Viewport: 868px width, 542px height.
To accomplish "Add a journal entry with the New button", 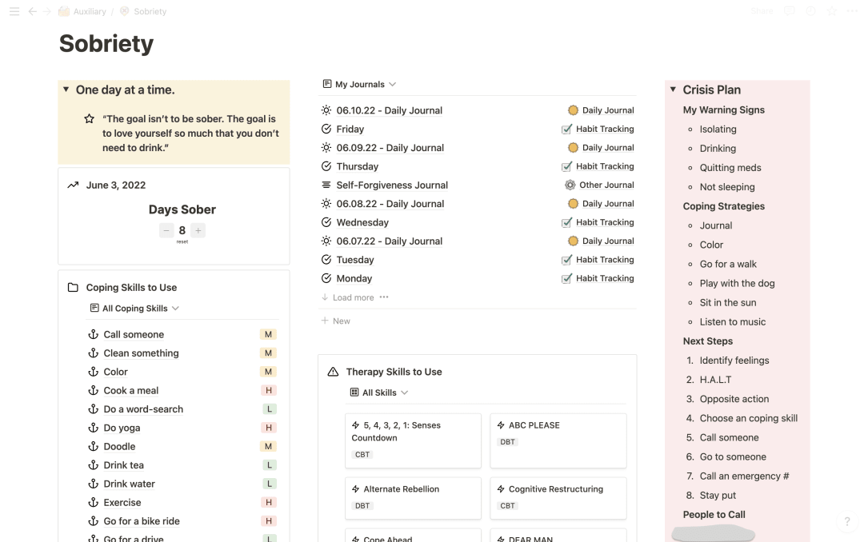I will pos(335,321).
